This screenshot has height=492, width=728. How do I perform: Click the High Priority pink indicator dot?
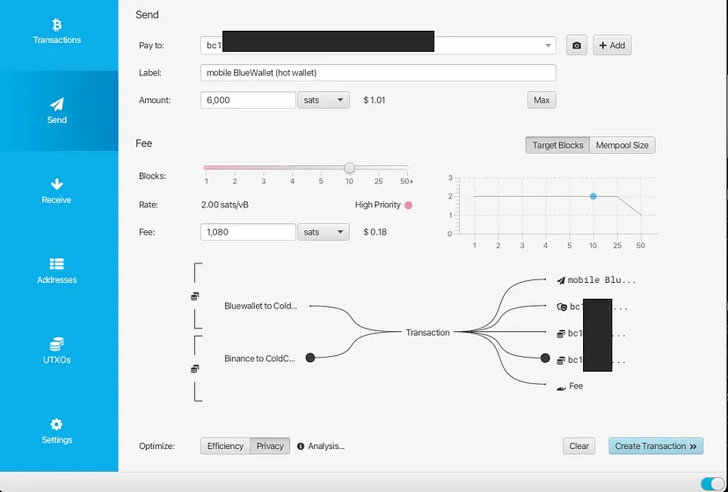(409, 206)
